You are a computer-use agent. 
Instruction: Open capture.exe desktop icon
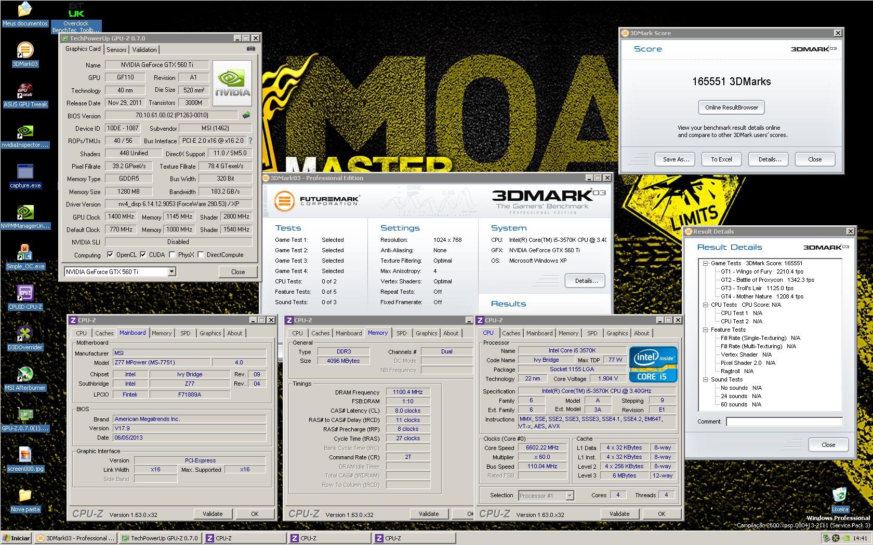pyautogui.click(x=25, y=176)
